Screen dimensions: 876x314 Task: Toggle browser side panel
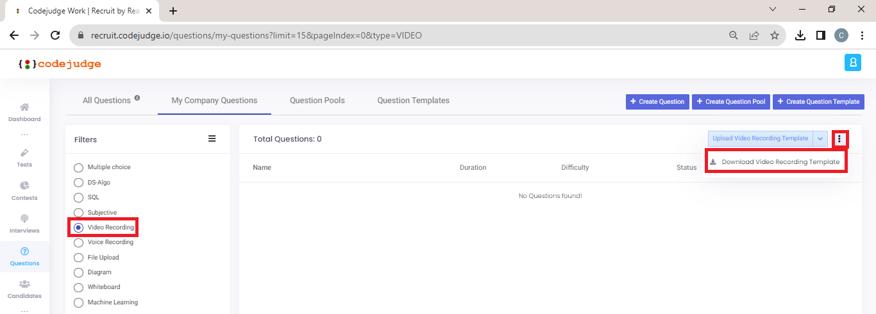[821, 35]
